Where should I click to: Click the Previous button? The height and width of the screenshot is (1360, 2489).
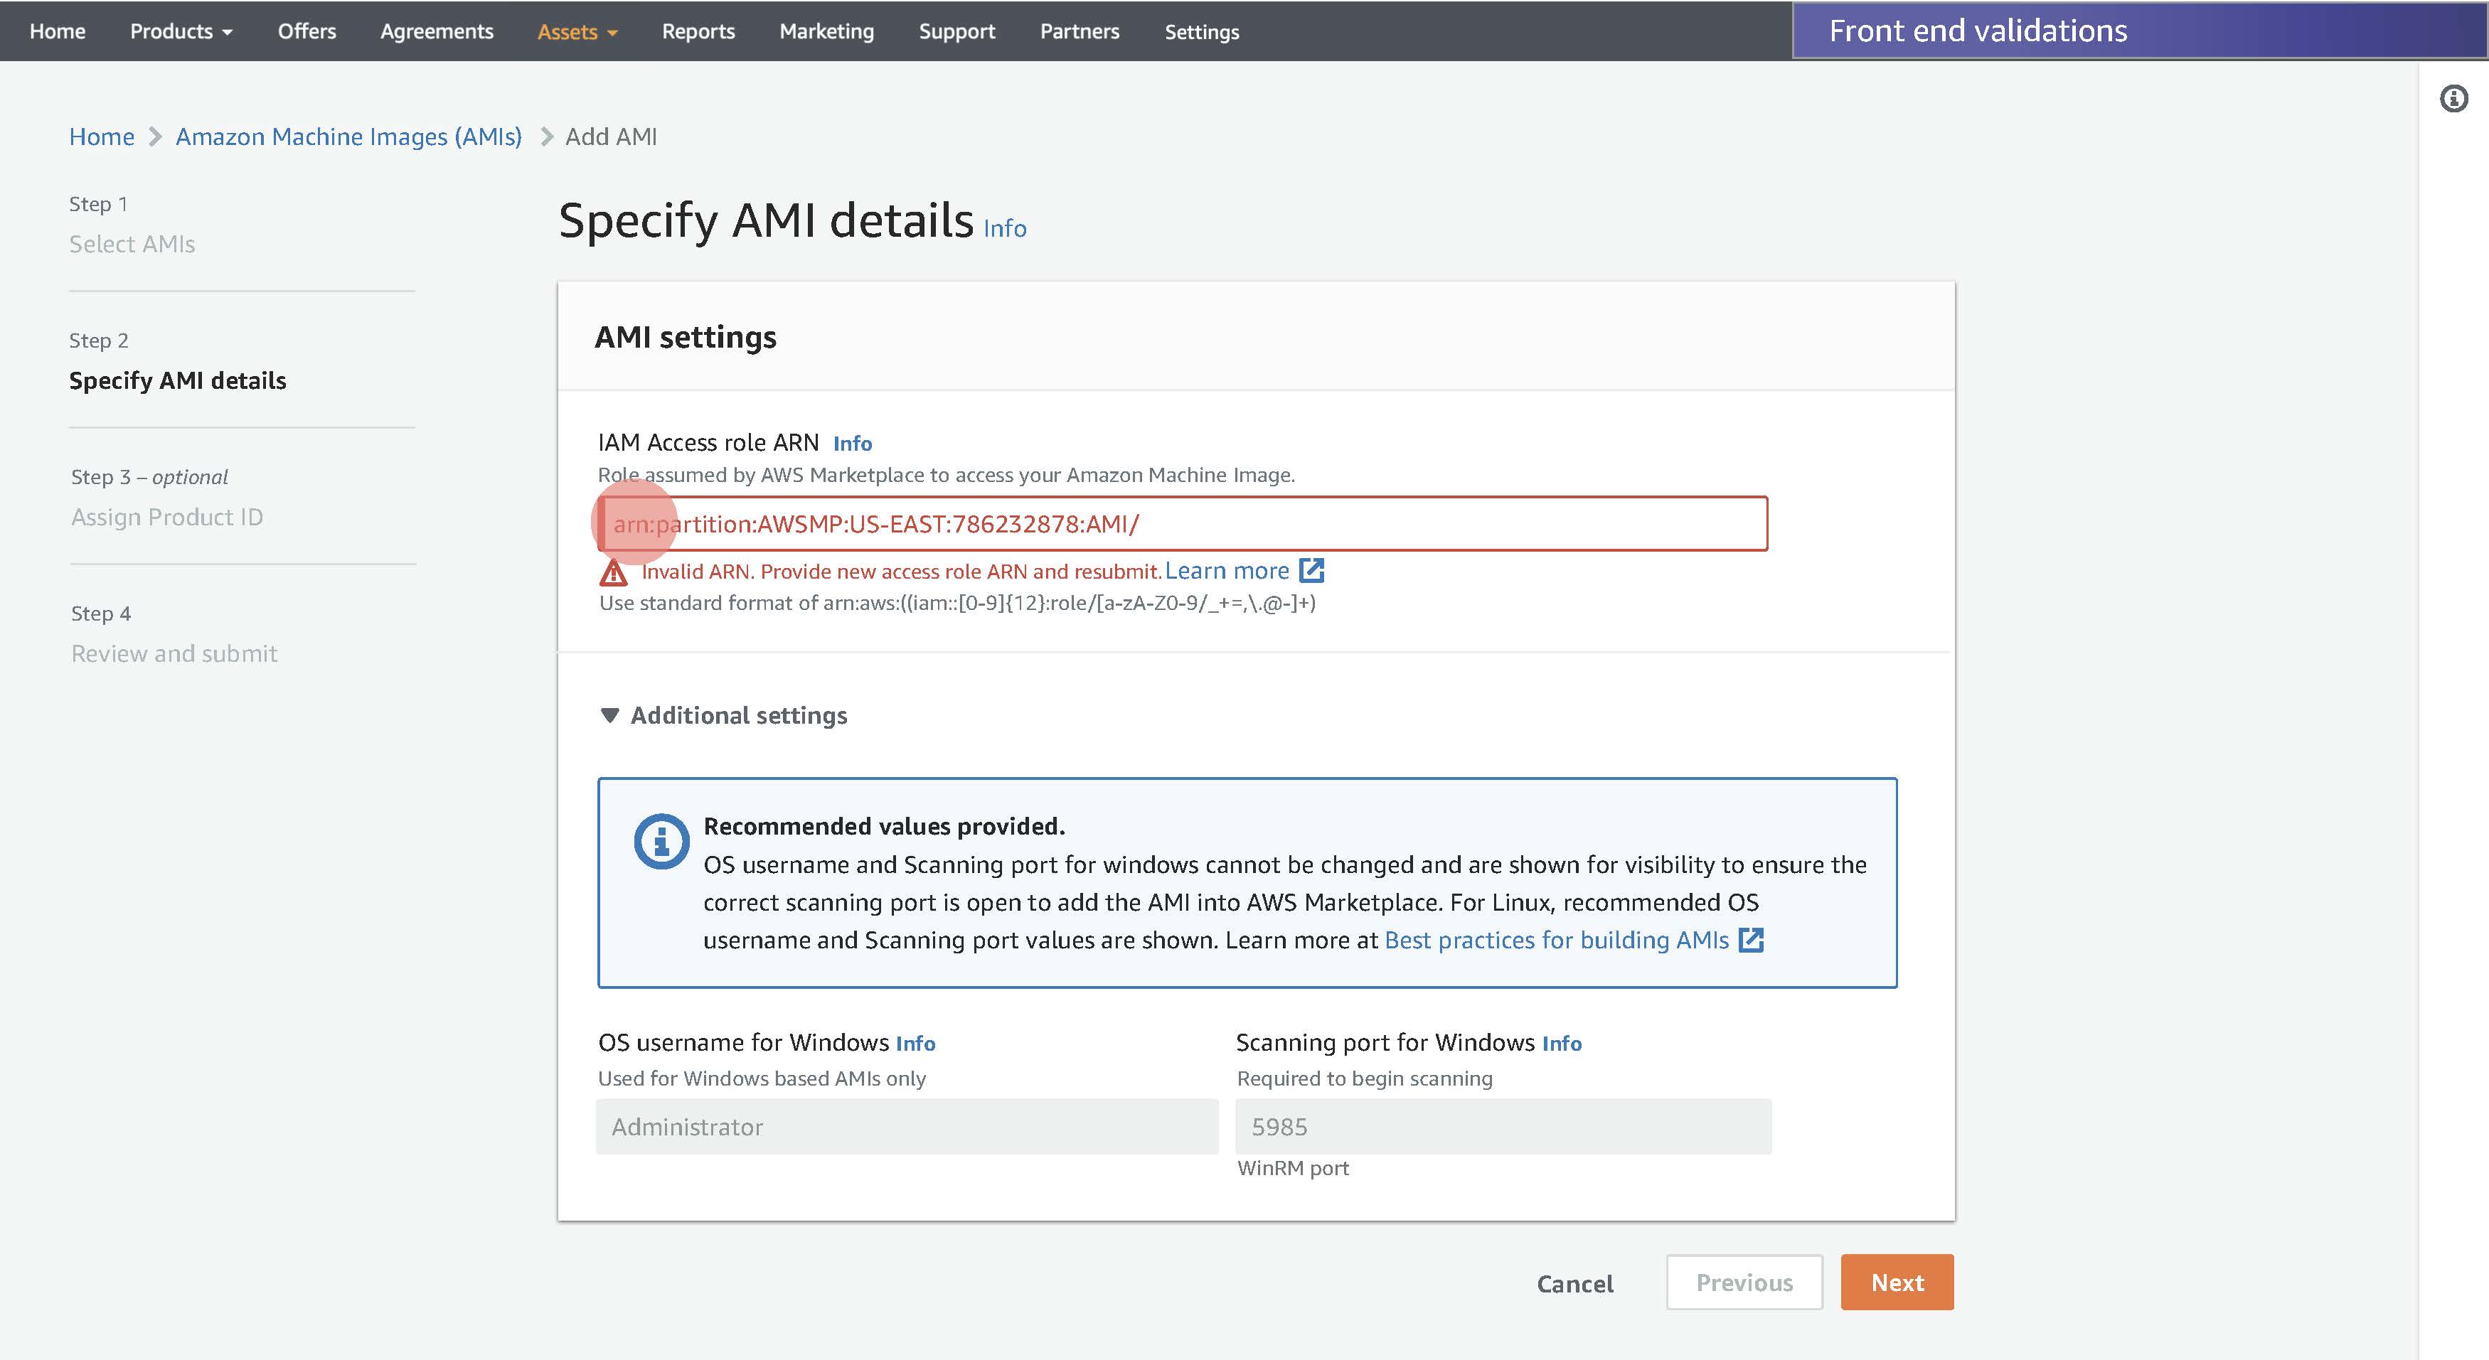point(1744,1283)
